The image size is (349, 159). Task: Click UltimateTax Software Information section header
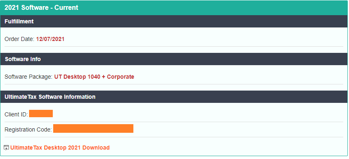pyautogui.click(x=174, y=97)
